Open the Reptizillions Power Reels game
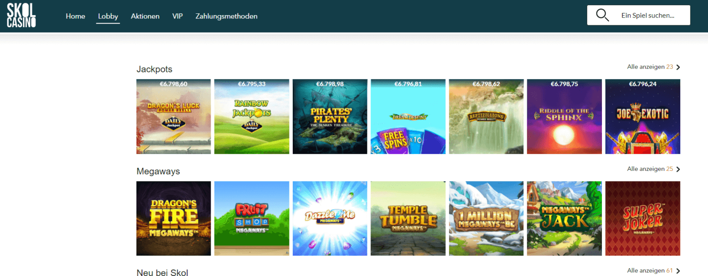Viewport: 708px width, 276px height. (x=486, y=117)
